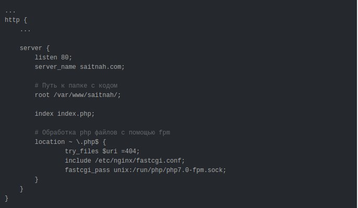Click the '=404;' value
Viewport: 358px width, 208px height.
point(130,151)
